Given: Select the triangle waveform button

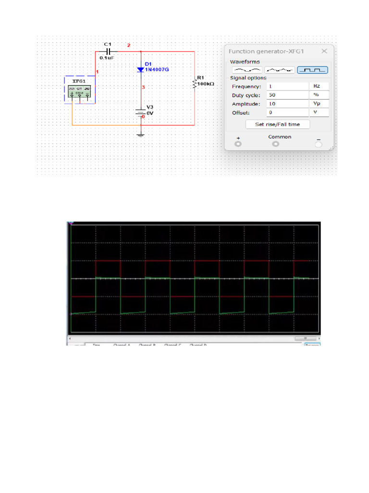Looking at the screenshot, I should point(280,70).
